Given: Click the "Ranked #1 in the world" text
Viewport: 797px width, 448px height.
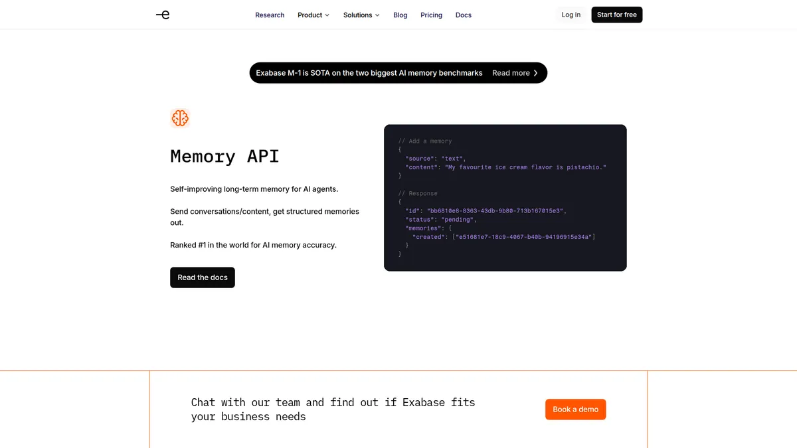Looking at the screenshot, I should click(253, 245).
